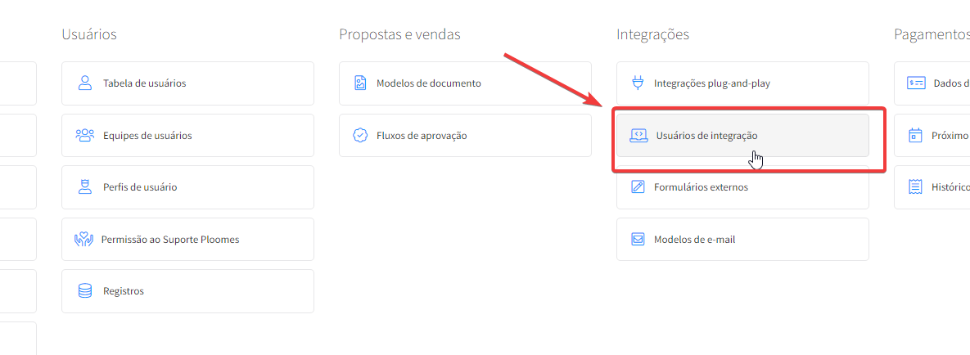Click the document icon for Modelos de documento
Screen dimensions: 970x355
click(360, 83)
